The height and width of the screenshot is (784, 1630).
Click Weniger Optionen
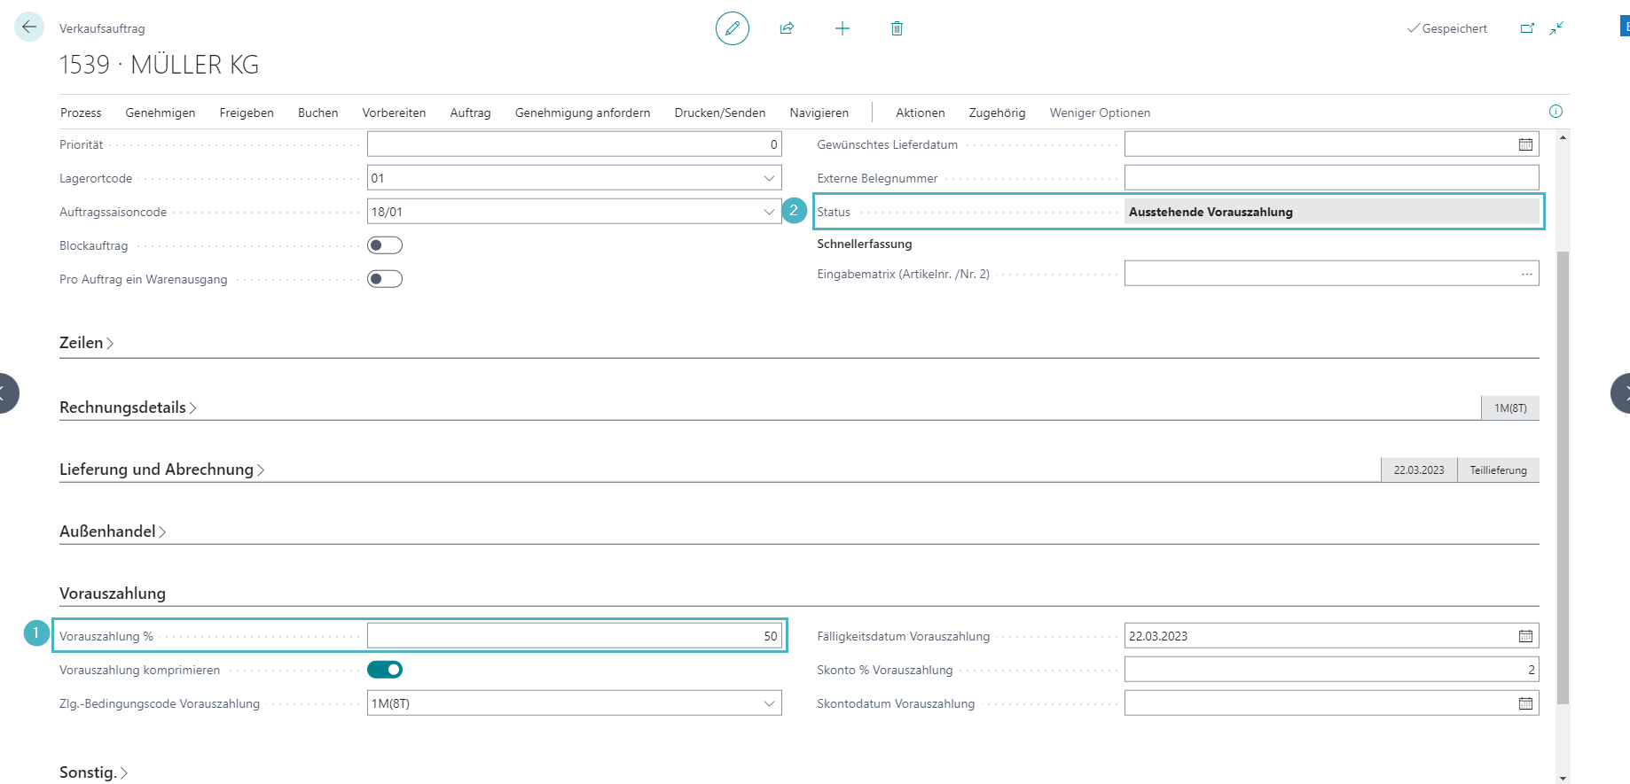coord(1100,113)
